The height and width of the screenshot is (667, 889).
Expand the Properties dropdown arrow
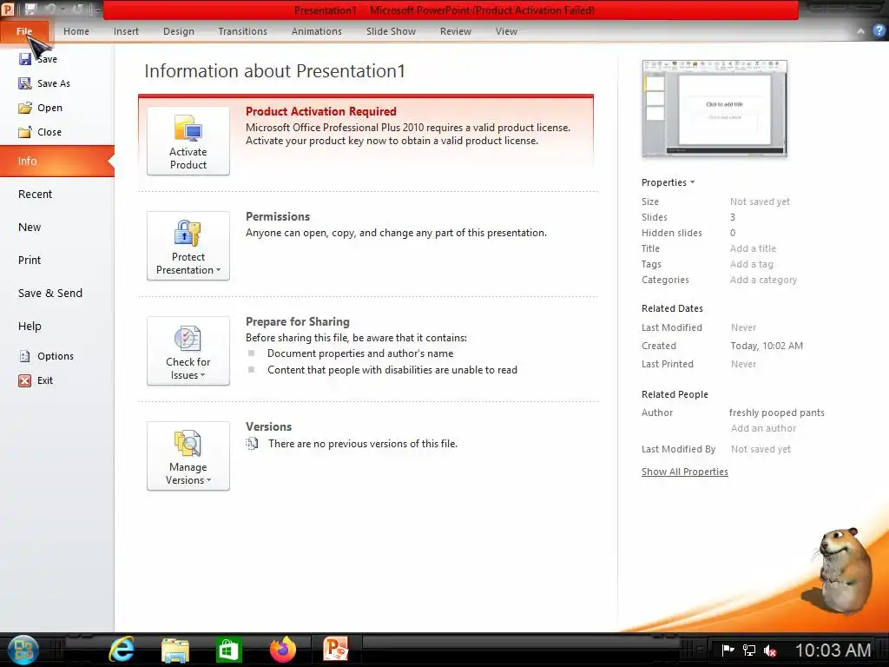click(692, 182)
